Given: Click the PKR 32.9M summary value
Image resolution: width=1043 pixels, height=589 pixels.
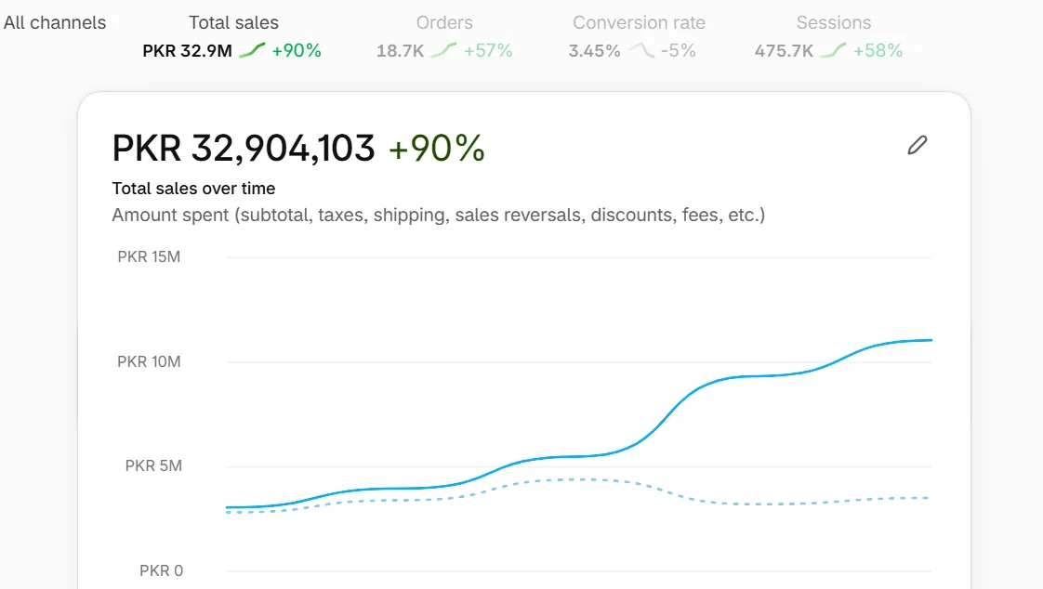Looking at the screenshot, I should (x=187, y=50).
